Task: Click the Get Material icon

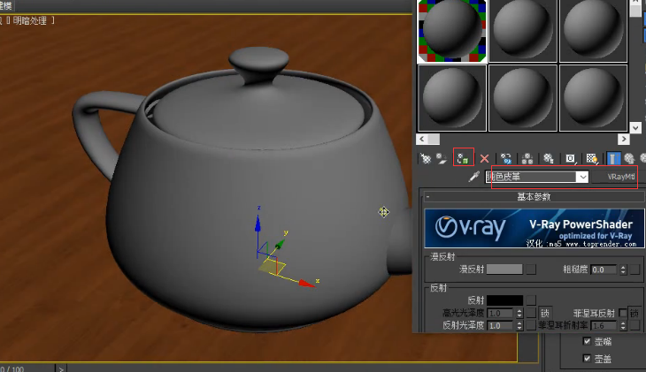Action: click(x=426, y=158)
